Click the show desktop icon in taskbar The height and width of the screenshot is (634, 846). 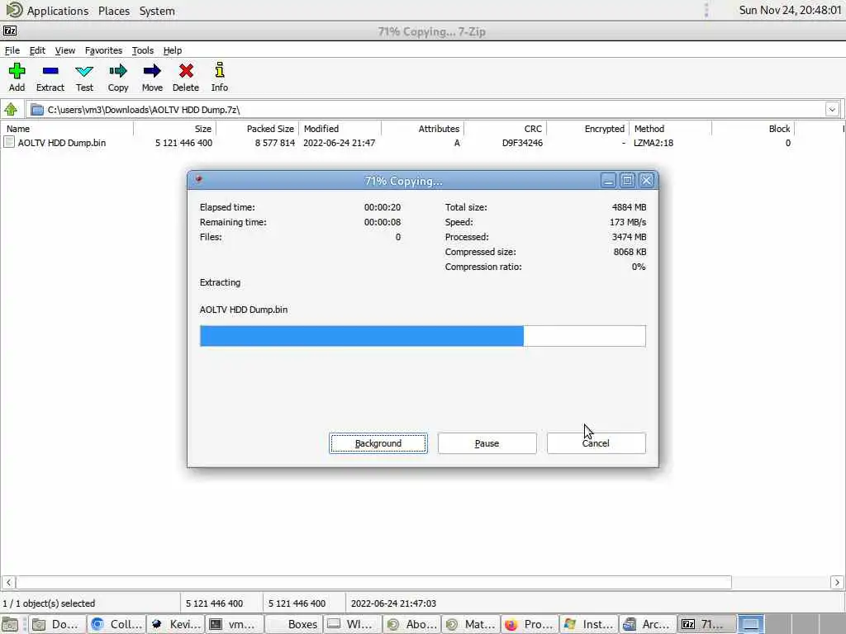tap(9, 624)
